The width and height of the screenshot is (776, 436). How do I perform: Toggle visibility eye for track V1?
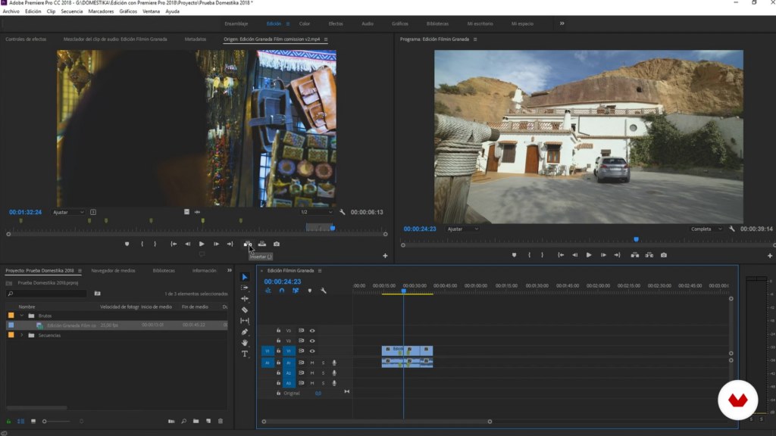(x=312, y=351)
